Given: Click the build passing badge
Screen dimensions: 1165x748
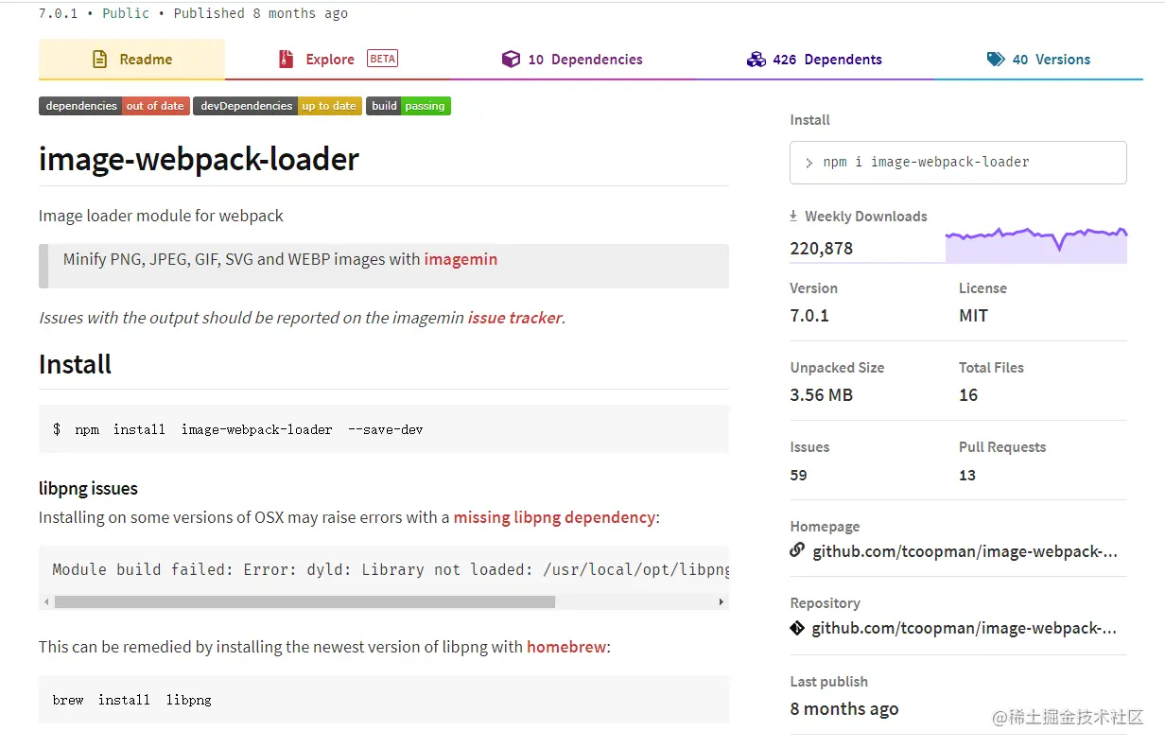Looking at the screenshot, I should coord(409,106).
